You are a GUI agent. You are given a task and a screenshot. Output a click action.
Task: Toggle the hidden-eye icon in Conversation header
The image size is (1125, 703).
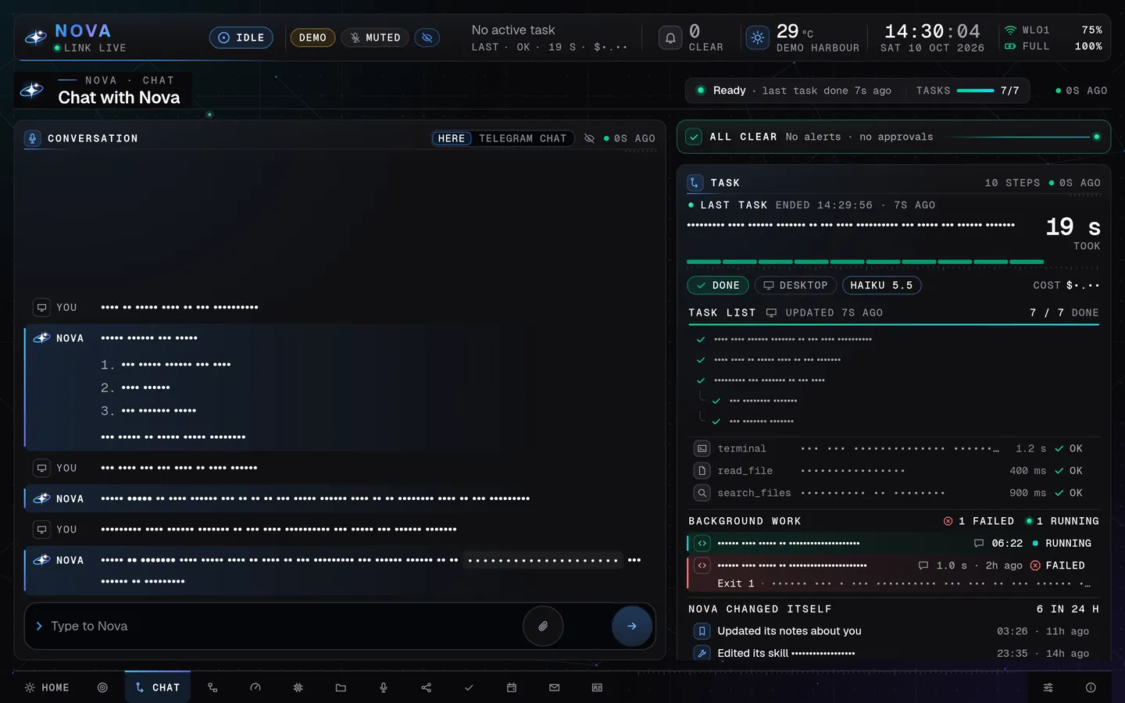click(589, 138)
